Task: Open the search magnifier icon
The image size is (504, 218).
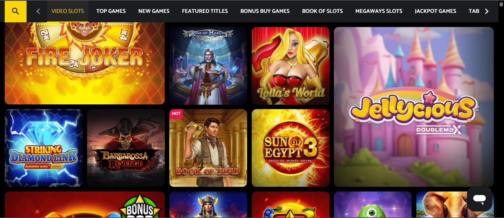Action: pyautogui.click(x=15, y=11)
